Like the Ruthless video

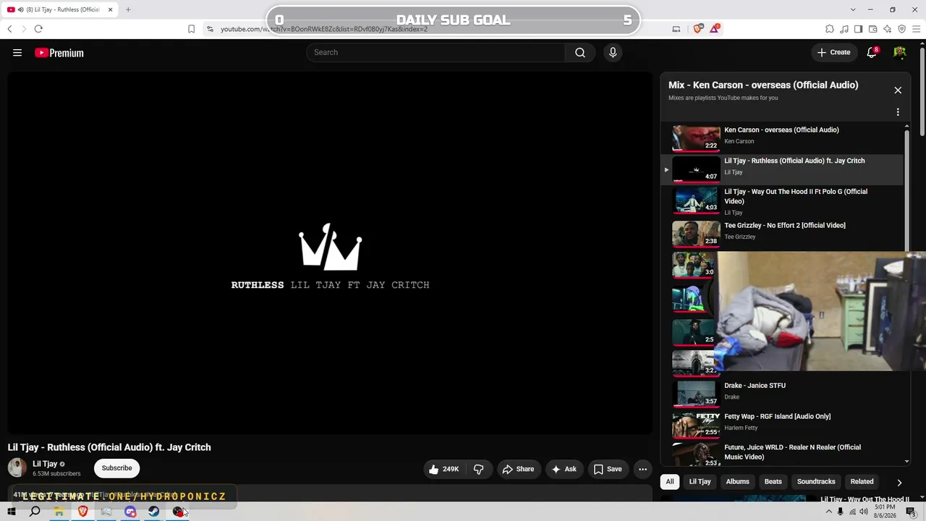pyautogui.click(x=444, y=469)
